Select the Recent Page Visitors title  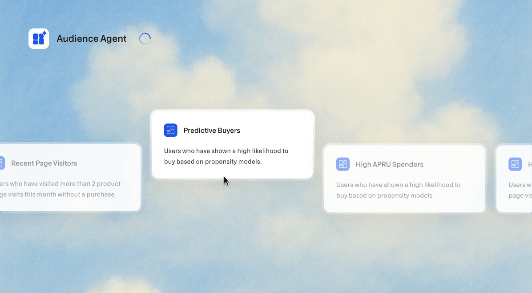(x=44, y=163)
